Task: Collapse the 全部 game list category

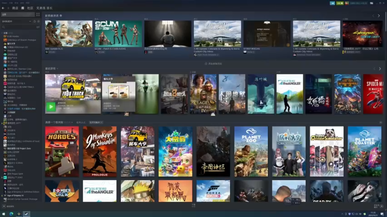Action: pyautogui.click(x=2, y=33)
